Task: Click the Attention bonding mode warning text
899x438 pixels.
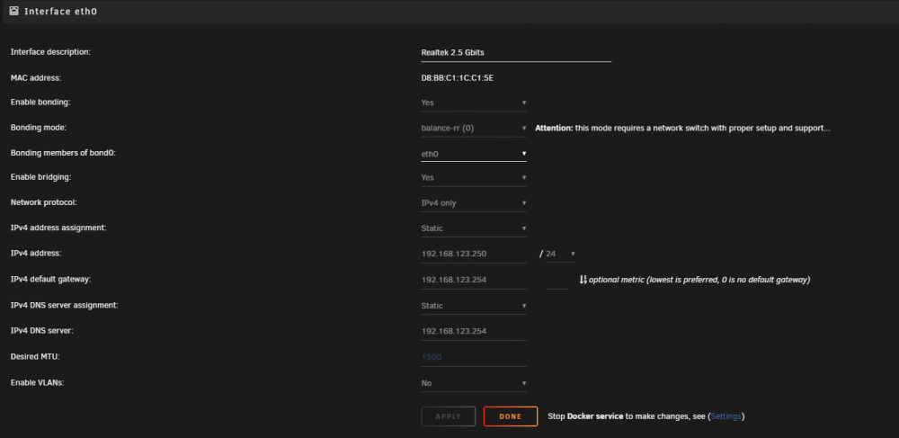Action: [683, 128]
